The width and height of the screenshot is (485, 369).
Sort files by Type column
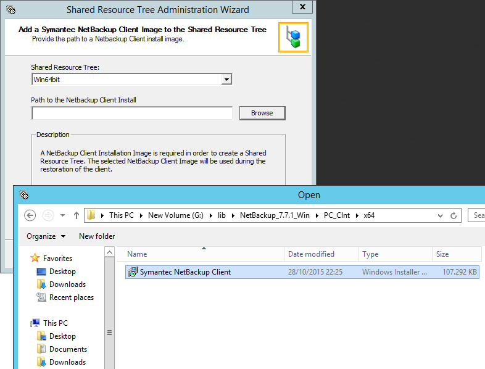(x=395, y=254)
